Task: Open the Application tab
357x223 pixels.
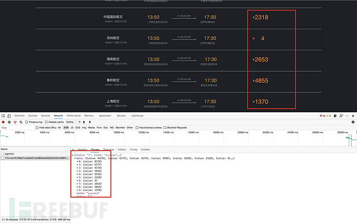Action: 105,116
